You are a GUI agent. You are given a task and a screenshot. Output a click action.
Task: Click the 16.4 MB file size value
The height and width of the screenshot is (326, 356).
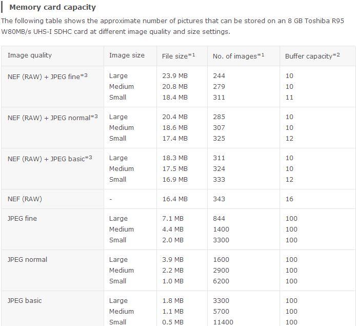175,199
